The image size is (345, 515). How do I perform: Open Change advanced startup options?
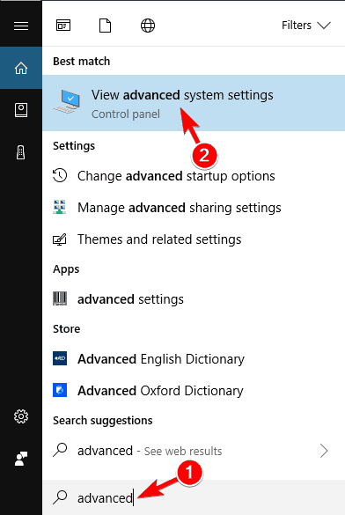194,176
